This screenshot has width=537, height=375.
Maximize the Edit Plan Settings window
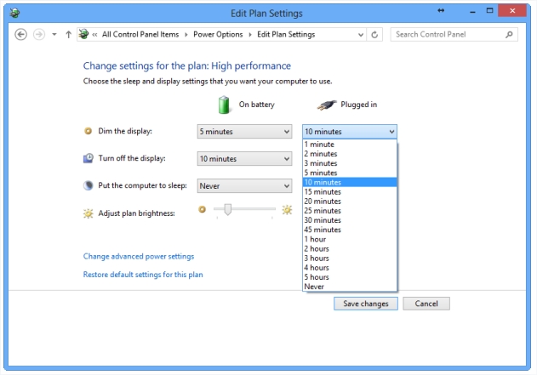point(489,10)
